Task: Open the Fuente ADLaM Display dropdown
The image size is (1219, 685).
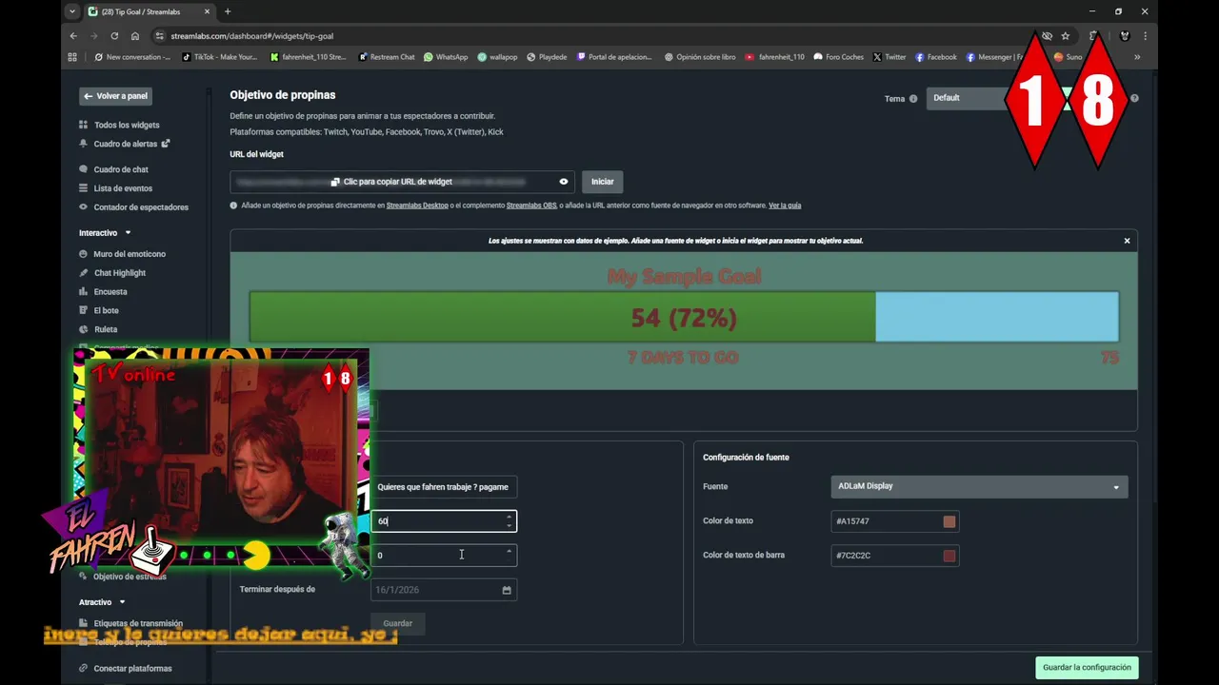Action: point(979,486)
